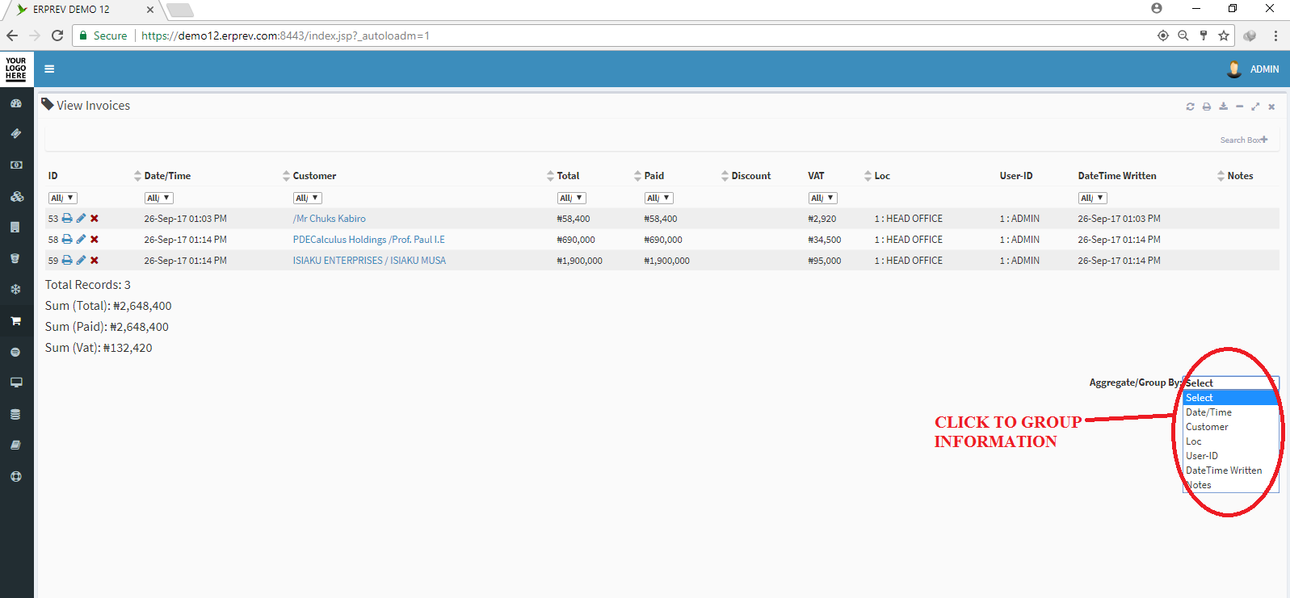1290x598 pixels.
Task: Print the View Invoices panel
Action: tap(1207, 107)
